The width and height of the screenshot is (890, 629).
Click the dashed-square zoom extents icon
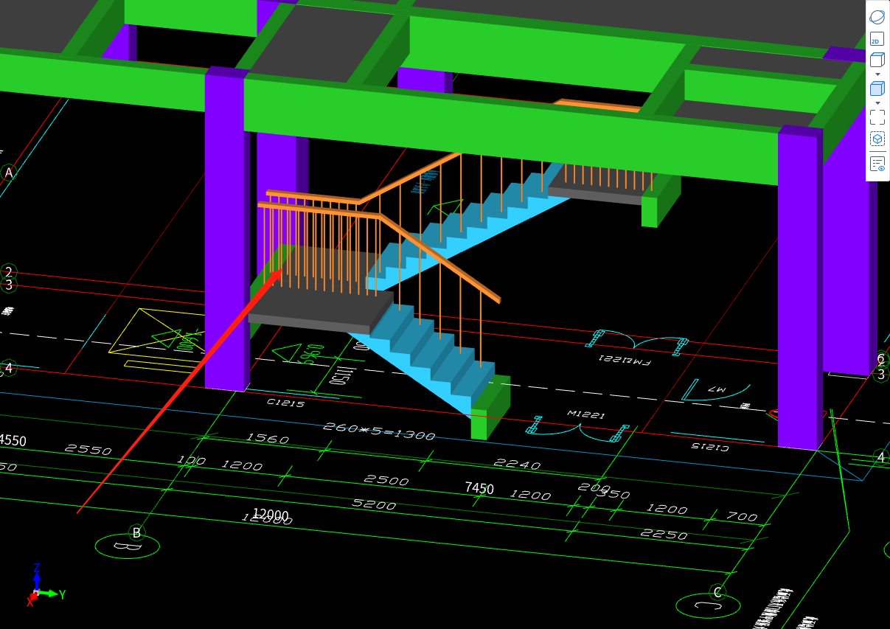click(x=877, y=117)
